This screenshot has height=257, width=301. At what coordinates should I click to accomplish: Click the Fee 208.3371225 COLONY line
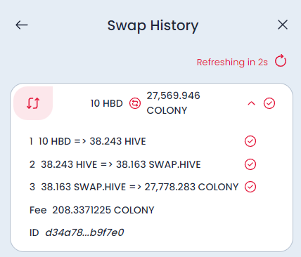[92, 210]
